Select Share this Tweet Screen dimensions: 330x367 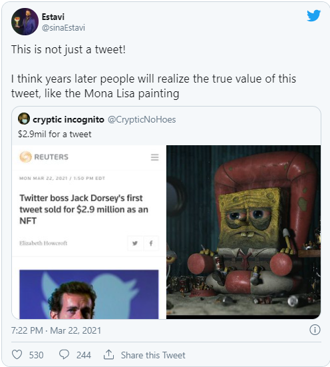coord(153,355)
